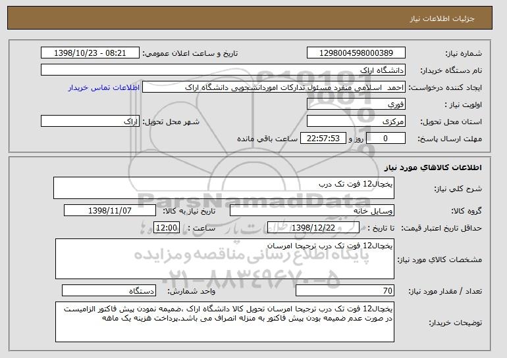The width and height of the screenshot is (507, 358).
Task: Open the اطلاعات تماس خریدار link
Action: pos(104,88)
